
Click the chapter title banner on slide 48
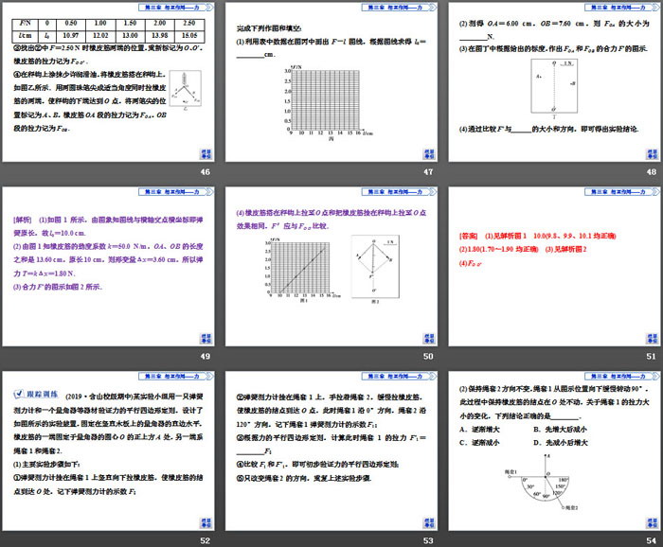622,8
